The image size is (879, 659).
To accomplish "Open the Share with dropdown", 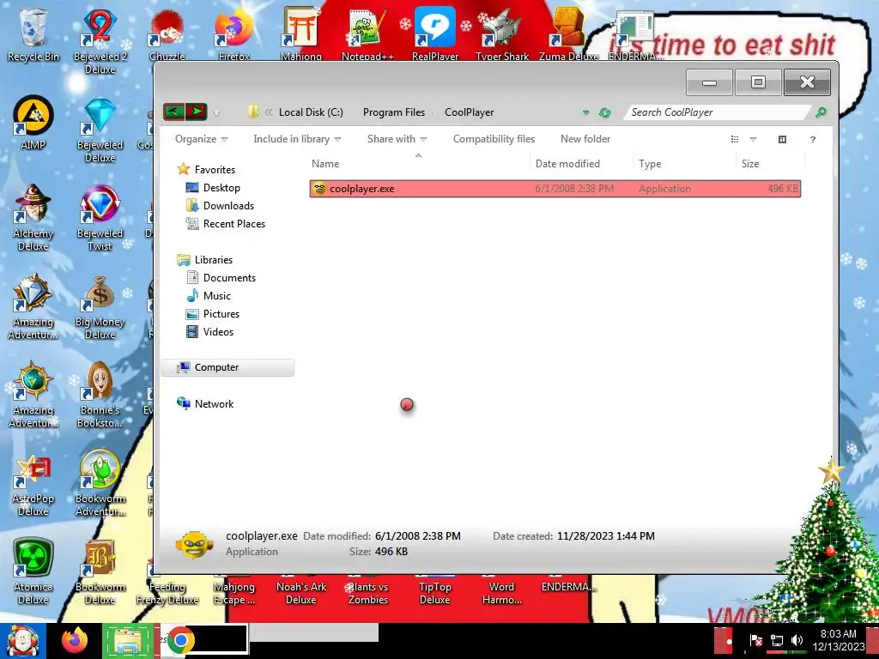I will (x=397, y=139).
